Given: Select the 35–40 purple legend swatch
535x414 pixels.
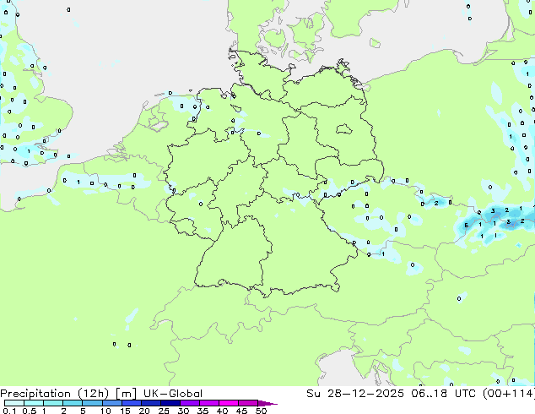Looking at the screenshot, I should pos(208,403).
